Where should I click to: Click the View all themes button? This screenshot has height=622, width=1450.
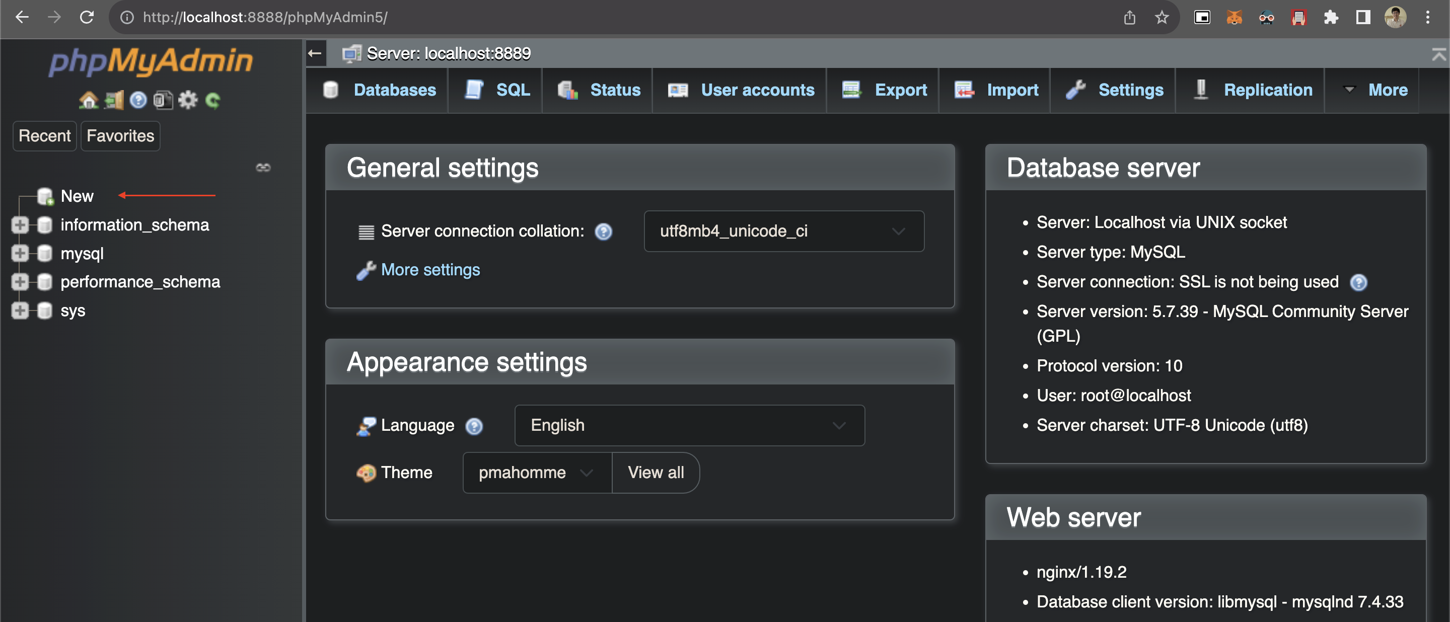656,473
